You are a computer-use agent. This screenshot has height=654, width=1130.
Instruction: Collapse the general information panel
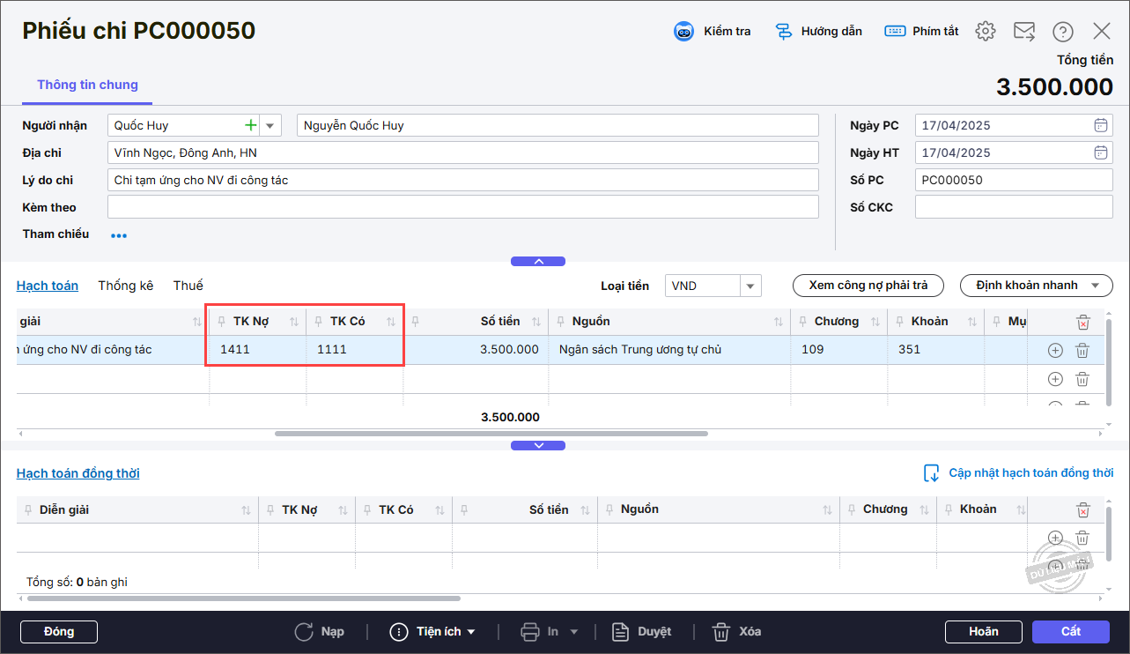pos(538,262)
